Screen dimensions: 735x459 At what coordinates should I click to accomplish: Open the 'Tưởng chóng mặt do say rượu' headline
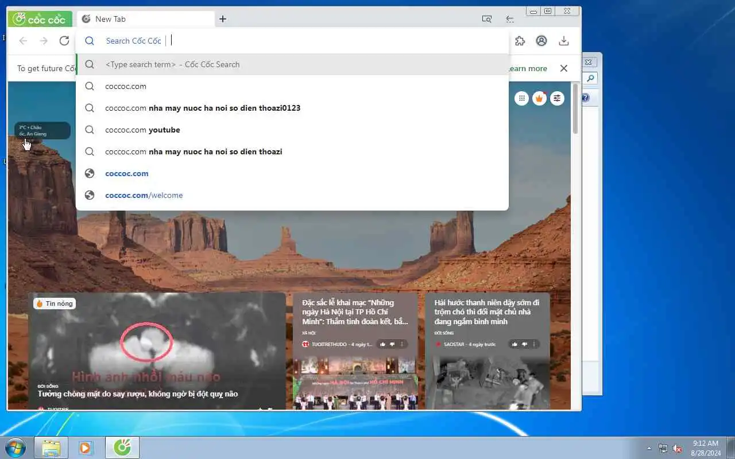click(x=138, y=394)
